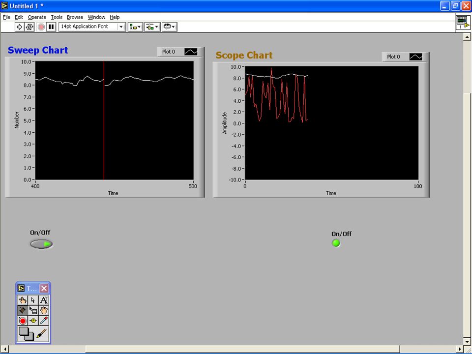472x354 pixels.
Task: Open the Operate menu
Action: click(x=37, y=17)
